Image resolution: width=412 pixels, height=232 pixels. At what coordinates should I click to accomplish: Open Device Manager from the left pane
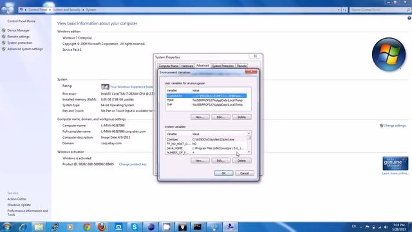click(x=19, y=30)
